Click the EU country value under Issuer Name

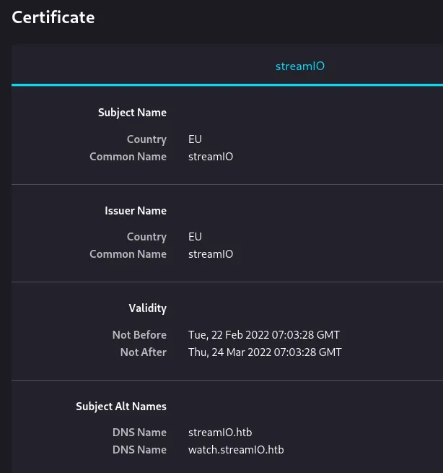[x=195, y=237]
